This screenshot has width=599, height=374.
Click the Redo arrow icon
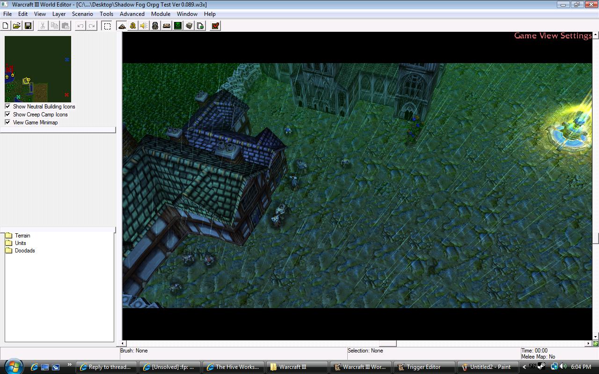point(92,26)
